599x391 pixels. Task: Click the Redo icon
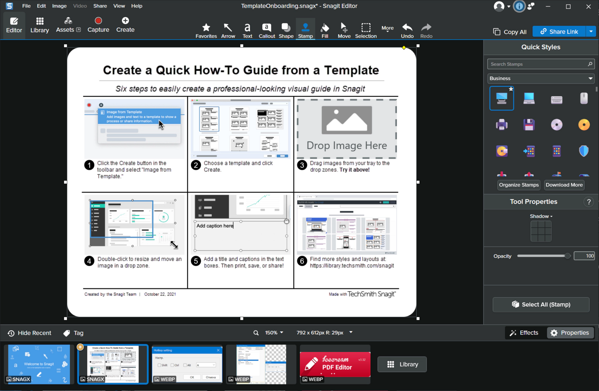(426, 31)
